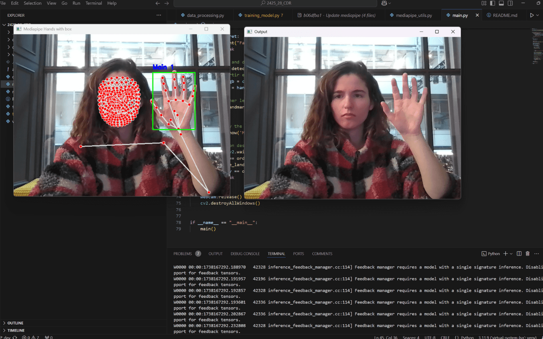Open the OUTPUT panel tab
Viewport: 543px width, 339px height.
(216, 254)
